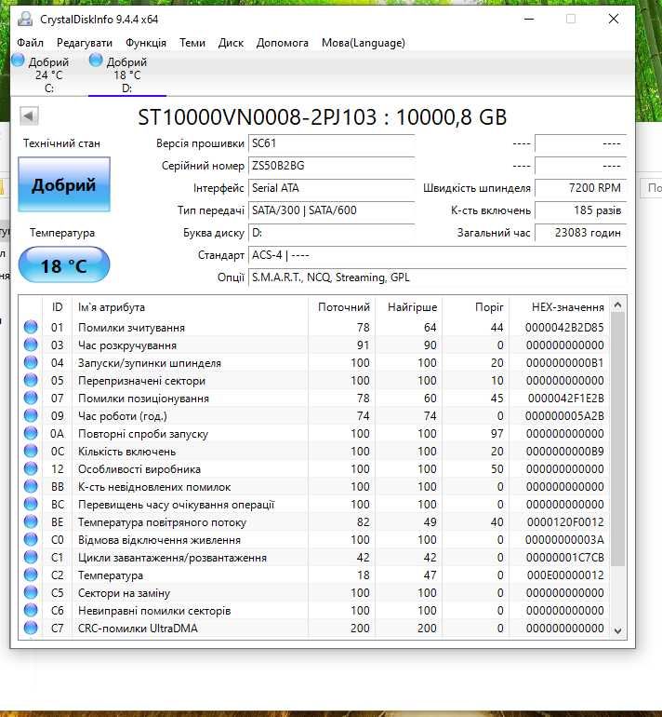Select the D: disk tab
The height and width of the screenshot is (717, 662).
127,74
